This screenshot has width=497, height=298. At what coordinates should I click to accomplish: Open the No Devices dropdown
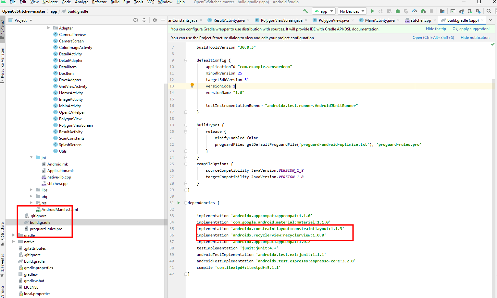(x=352, y=11)
